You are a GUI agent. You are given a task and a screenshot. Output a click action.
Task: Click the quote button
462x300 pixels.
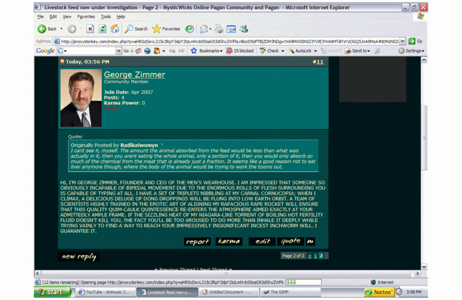[290, 241]
